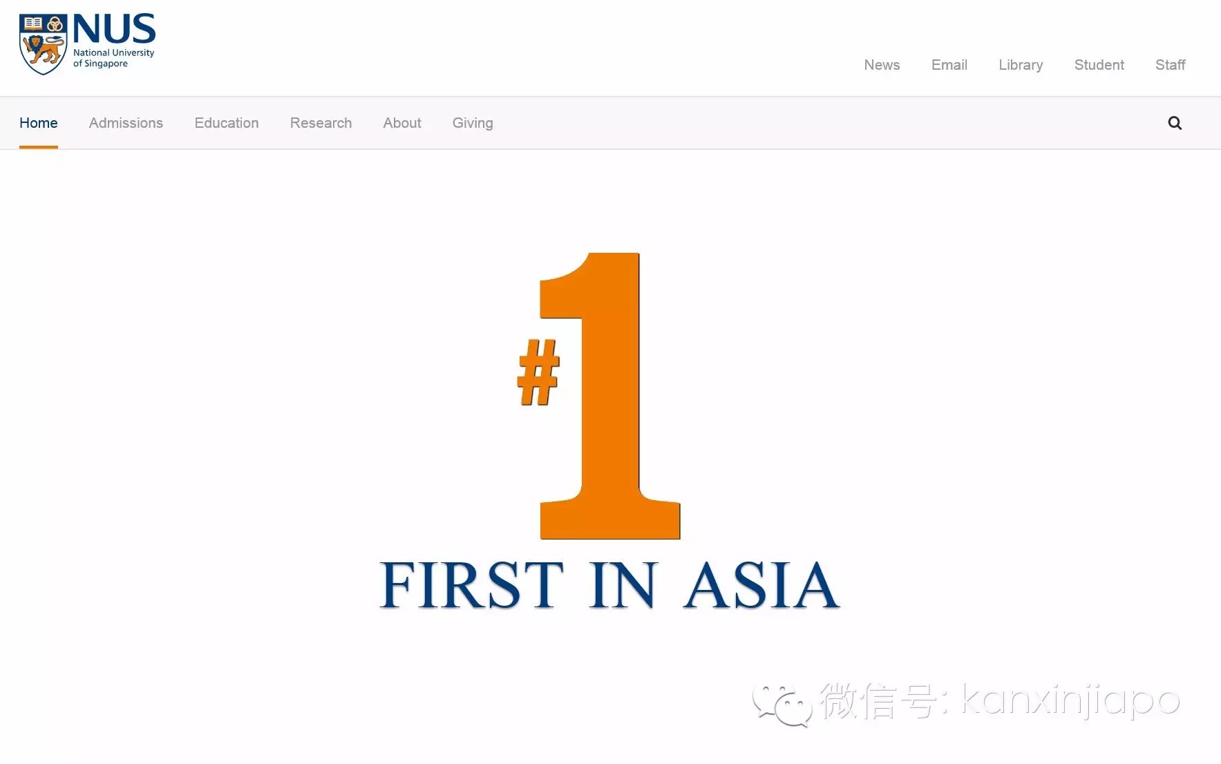Go to the Library link
Viewport: 1221px width, 764px height.
tap(1021, 65)
